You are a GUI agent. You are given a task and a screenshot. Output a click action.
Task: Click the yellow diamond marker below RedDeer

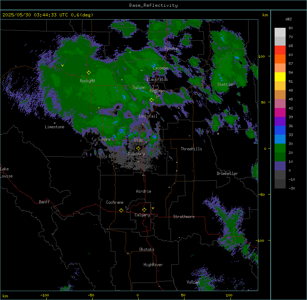[151, 100]
